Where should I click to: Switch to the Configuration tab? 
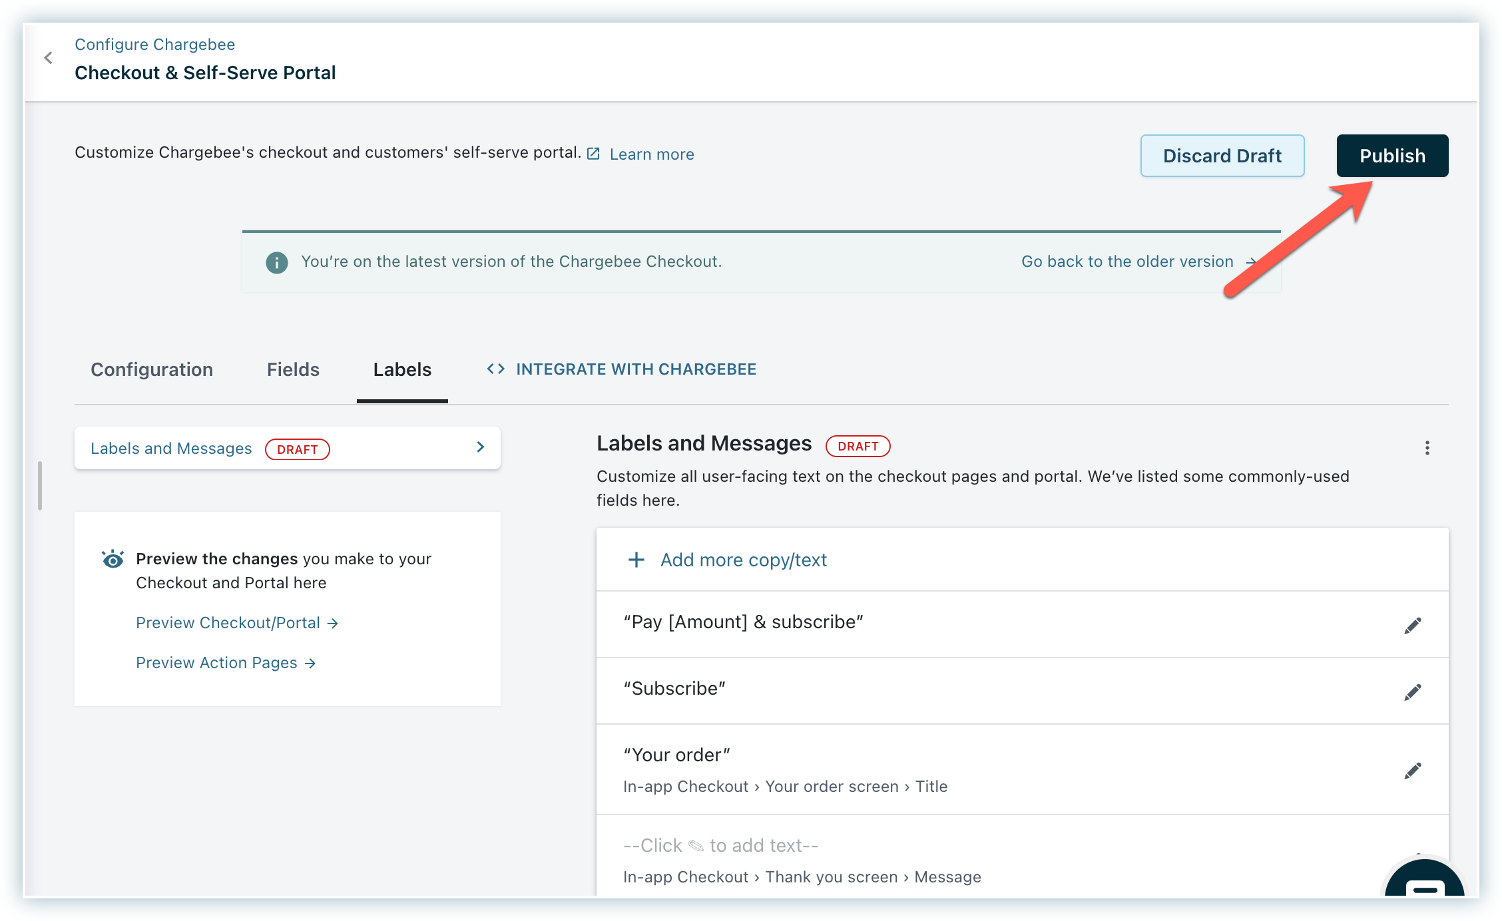pyautogui.click(x=152, y=370)
